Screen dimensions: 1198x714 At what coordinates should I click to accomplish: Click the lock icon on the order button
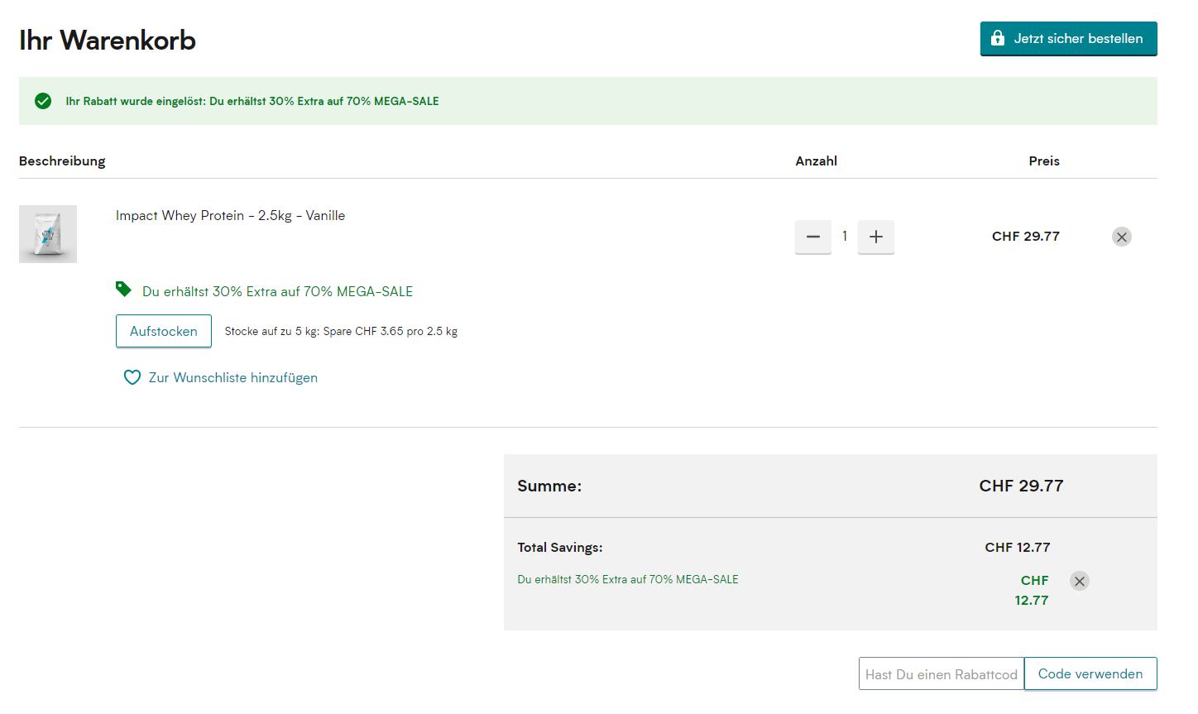point(998,38)
